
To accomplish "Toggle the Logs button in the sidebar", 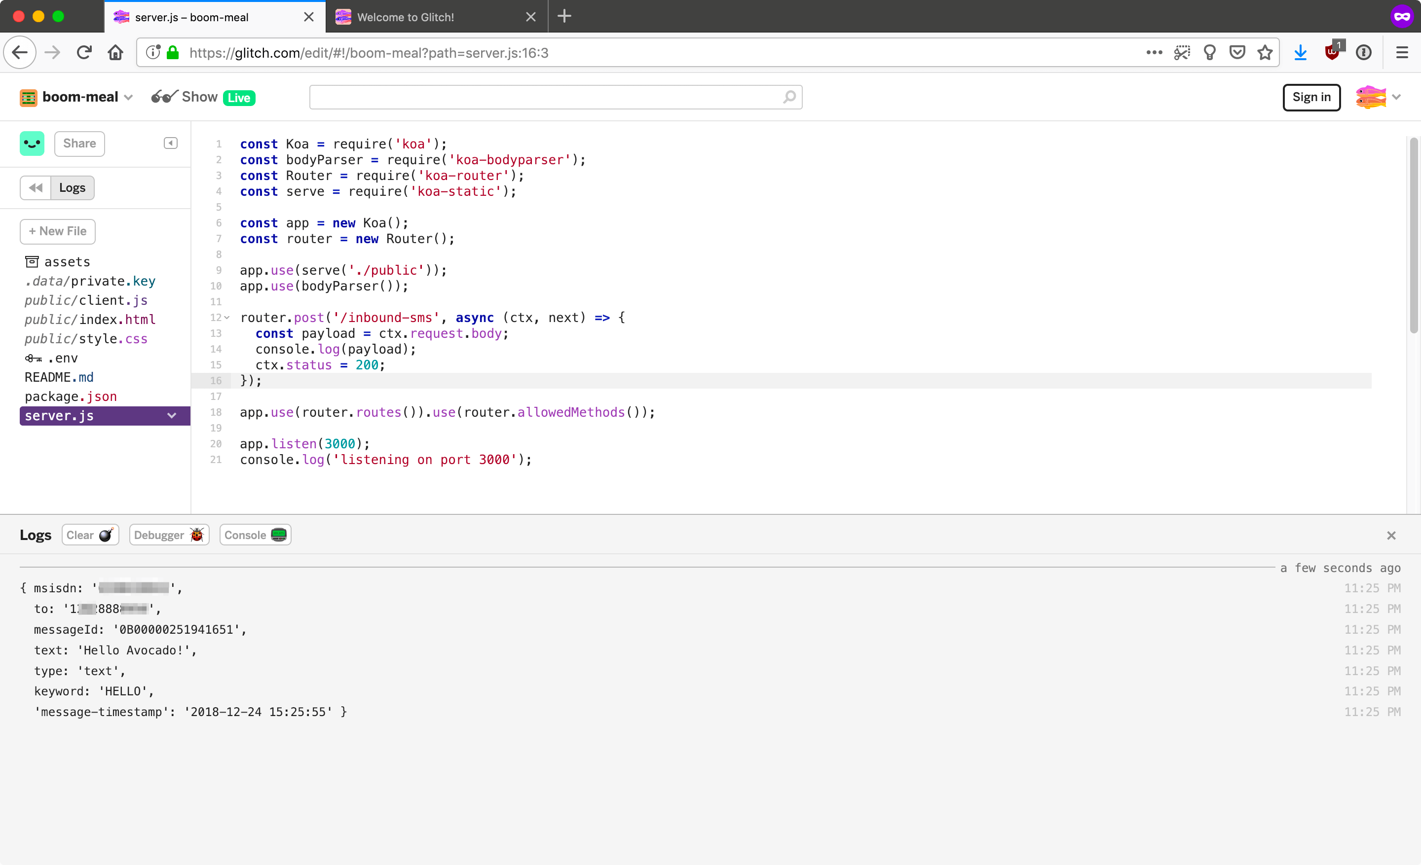I will click(72, 188).
